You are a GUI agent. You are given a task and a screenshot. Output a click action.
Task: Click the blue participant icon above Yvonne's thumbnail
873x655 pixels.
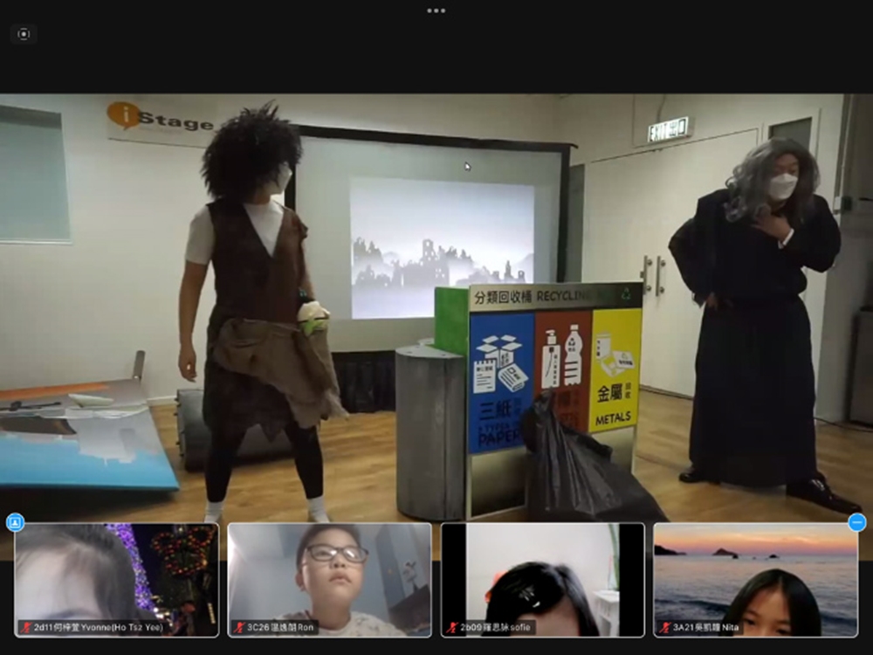[x=16, y=522]
